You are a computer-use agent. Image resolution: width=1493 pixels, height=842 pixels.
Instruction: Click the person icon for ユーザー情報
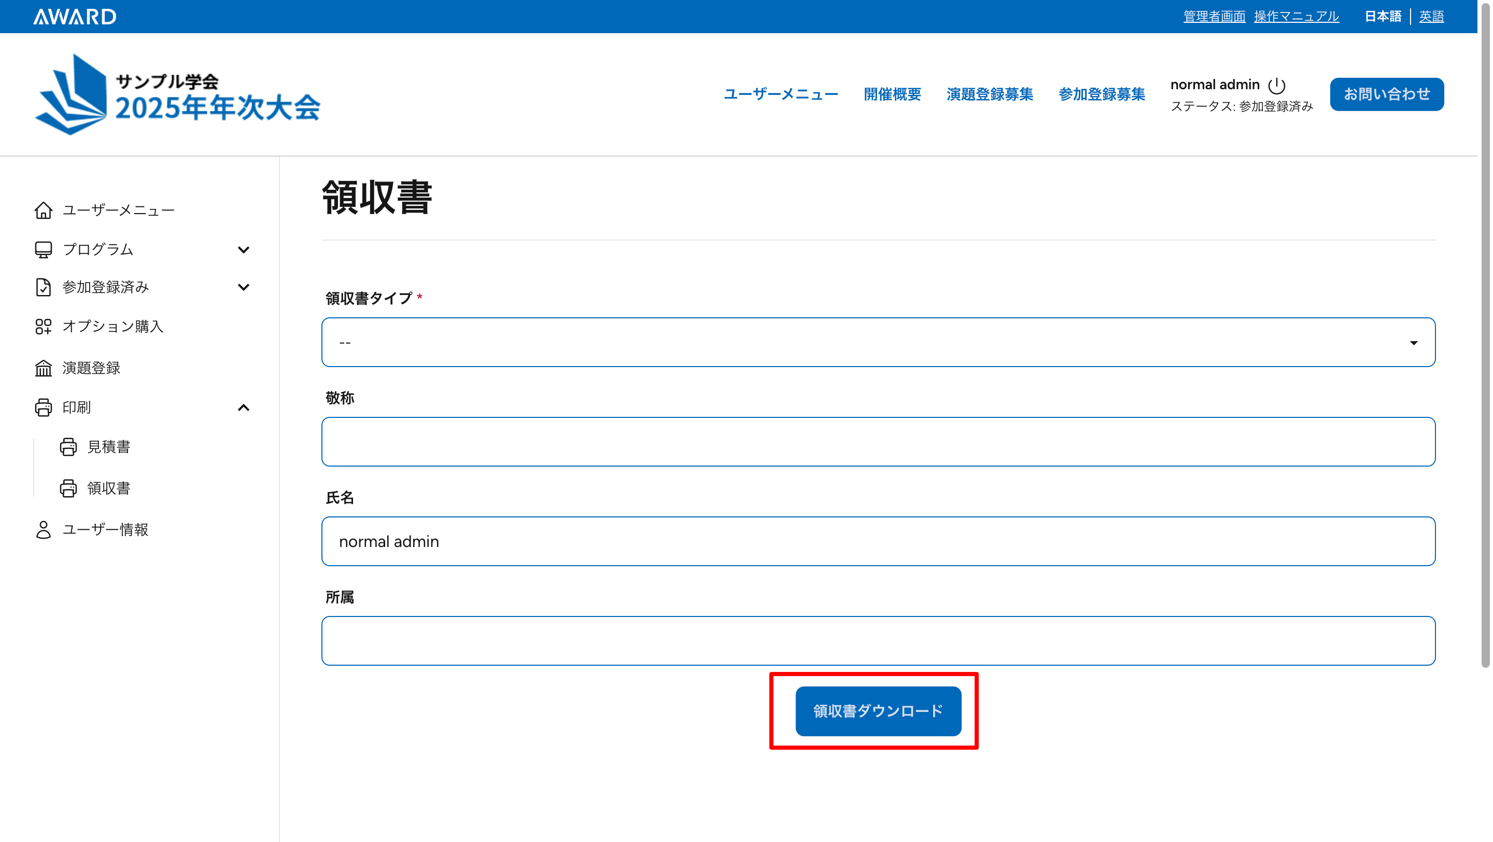[x=44, y=530]
